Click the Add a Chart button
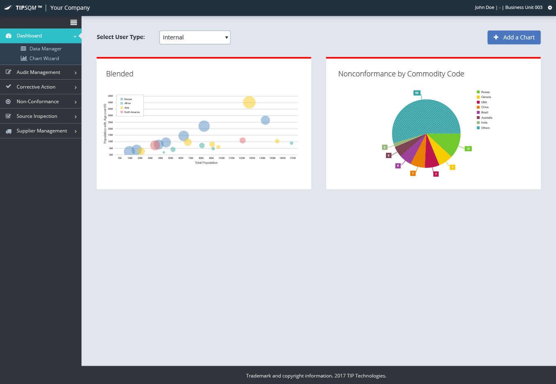556x384 pixels. click(514, 37)
